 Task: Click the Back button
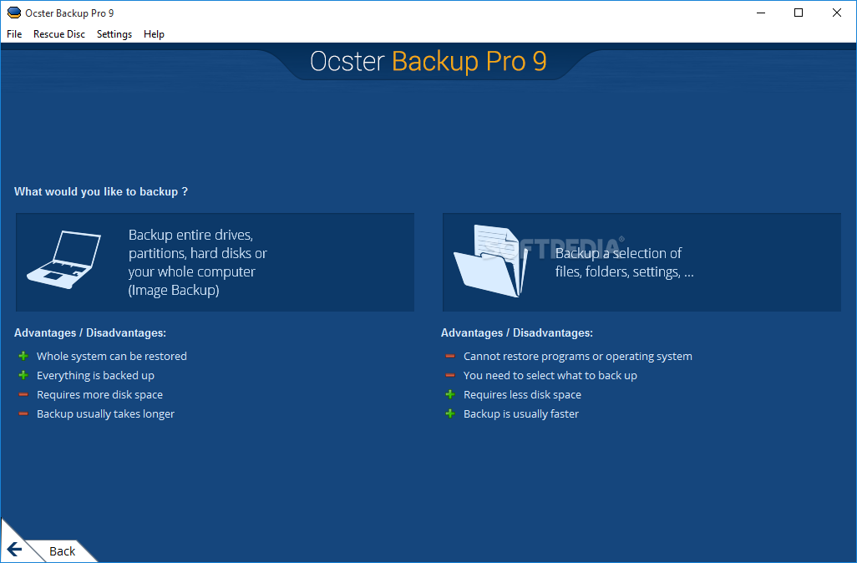coord(62,551)
